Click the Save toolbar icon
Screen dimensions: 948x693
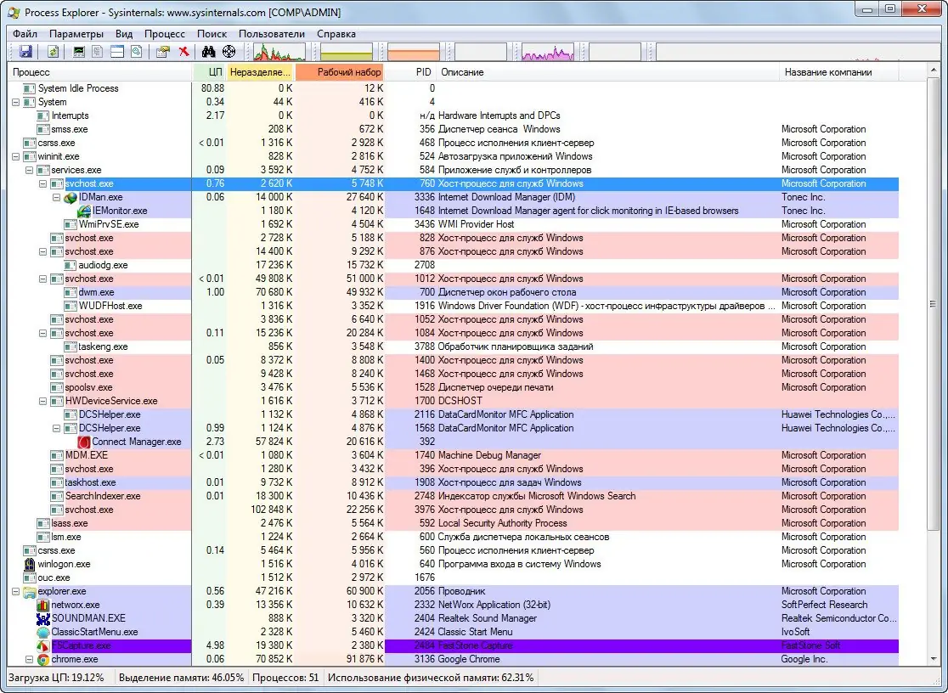coord(25,53)
